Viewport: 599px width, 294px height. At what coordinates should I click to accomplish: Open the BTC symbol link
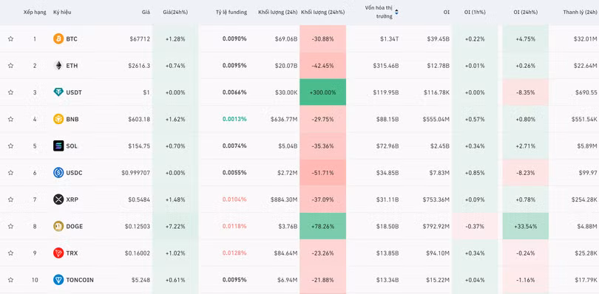[72, 39]
